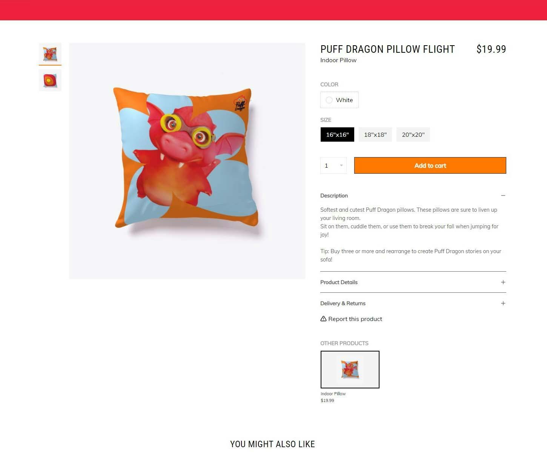Open the Indoor Pillow other product image

point(350,370)
